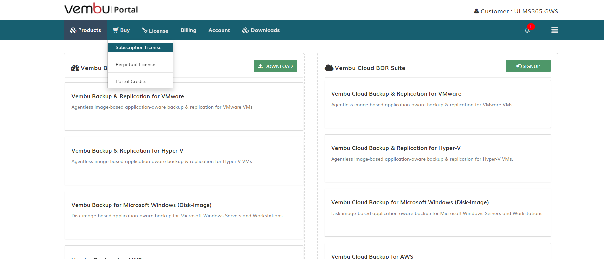Open the hamburger menu icon
This screenshot has height=259, width=604.
point(555,30)
